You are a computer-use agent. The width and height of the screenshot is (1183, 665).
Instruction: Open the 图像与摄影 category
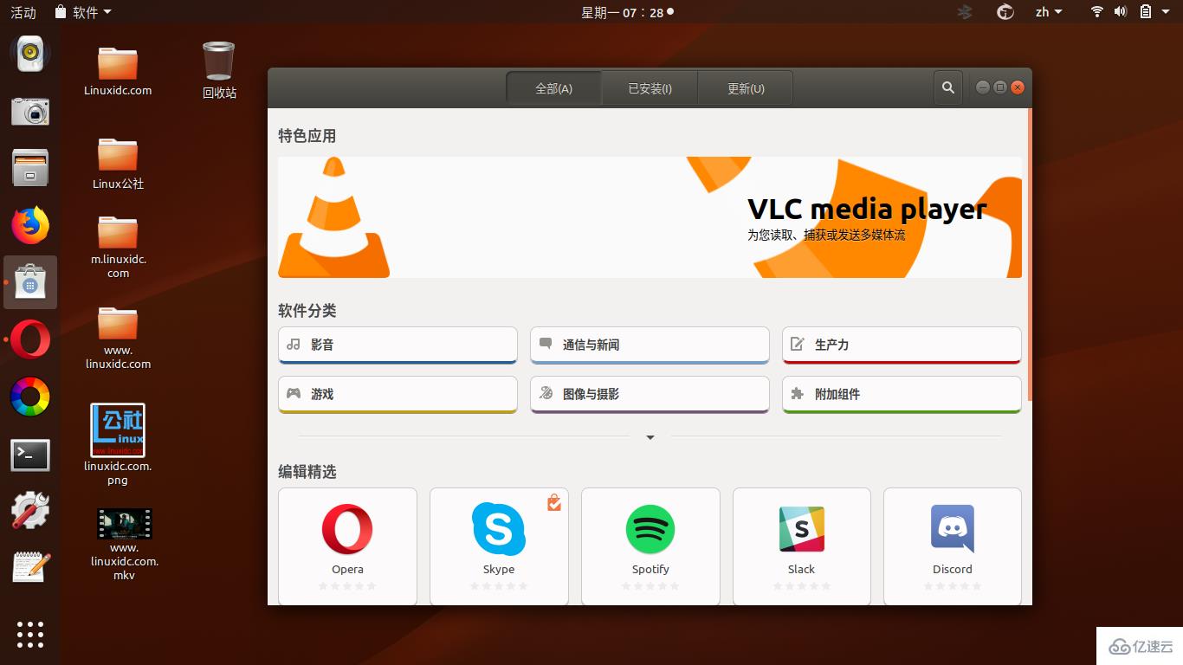pyautogui.click(x=650, y=394)
